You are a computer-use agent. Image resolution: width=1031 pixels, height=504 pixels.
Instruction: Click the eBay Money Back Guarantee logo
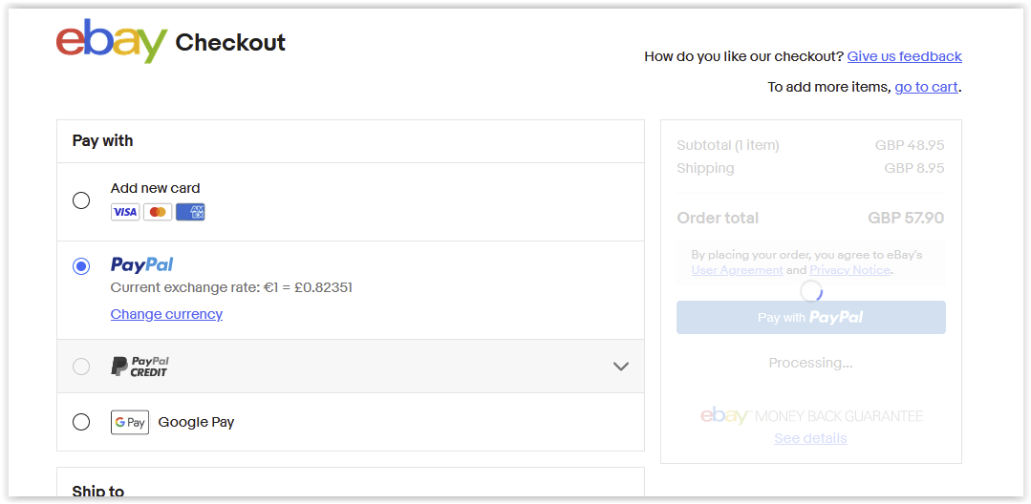[811, 415]
